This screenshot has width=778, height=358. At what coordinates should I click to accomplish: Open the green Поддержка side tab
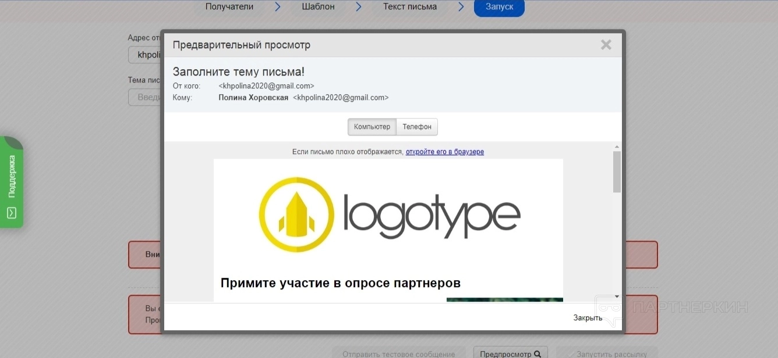point(12,176)
